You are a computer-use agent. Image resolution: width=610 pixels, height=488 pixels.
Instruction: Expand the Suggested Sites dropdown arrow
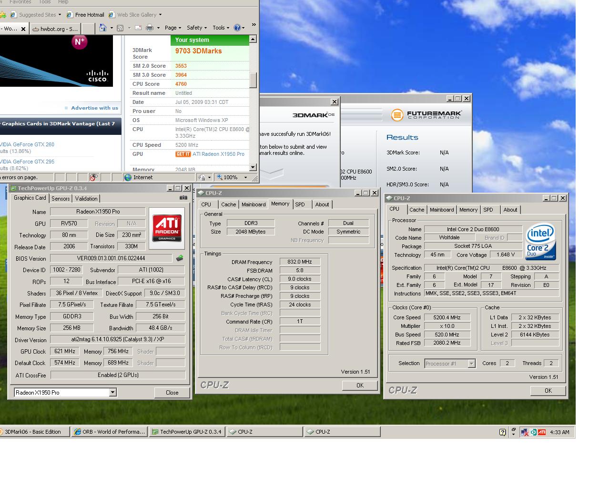[59, 15]
